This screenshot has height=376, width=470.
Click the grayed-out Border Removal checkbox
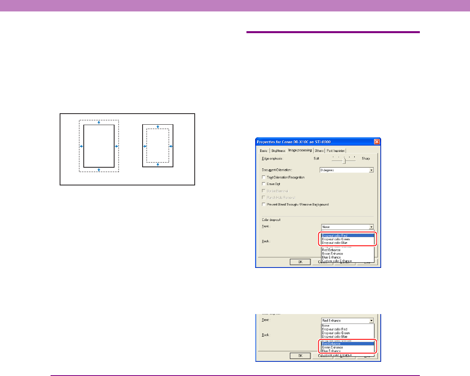pos(264,191)
